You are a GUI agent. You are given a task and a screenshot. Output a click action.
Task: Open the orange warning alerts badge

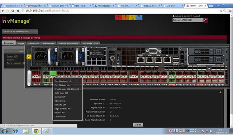pyautogui.click(x=125, y=18)
